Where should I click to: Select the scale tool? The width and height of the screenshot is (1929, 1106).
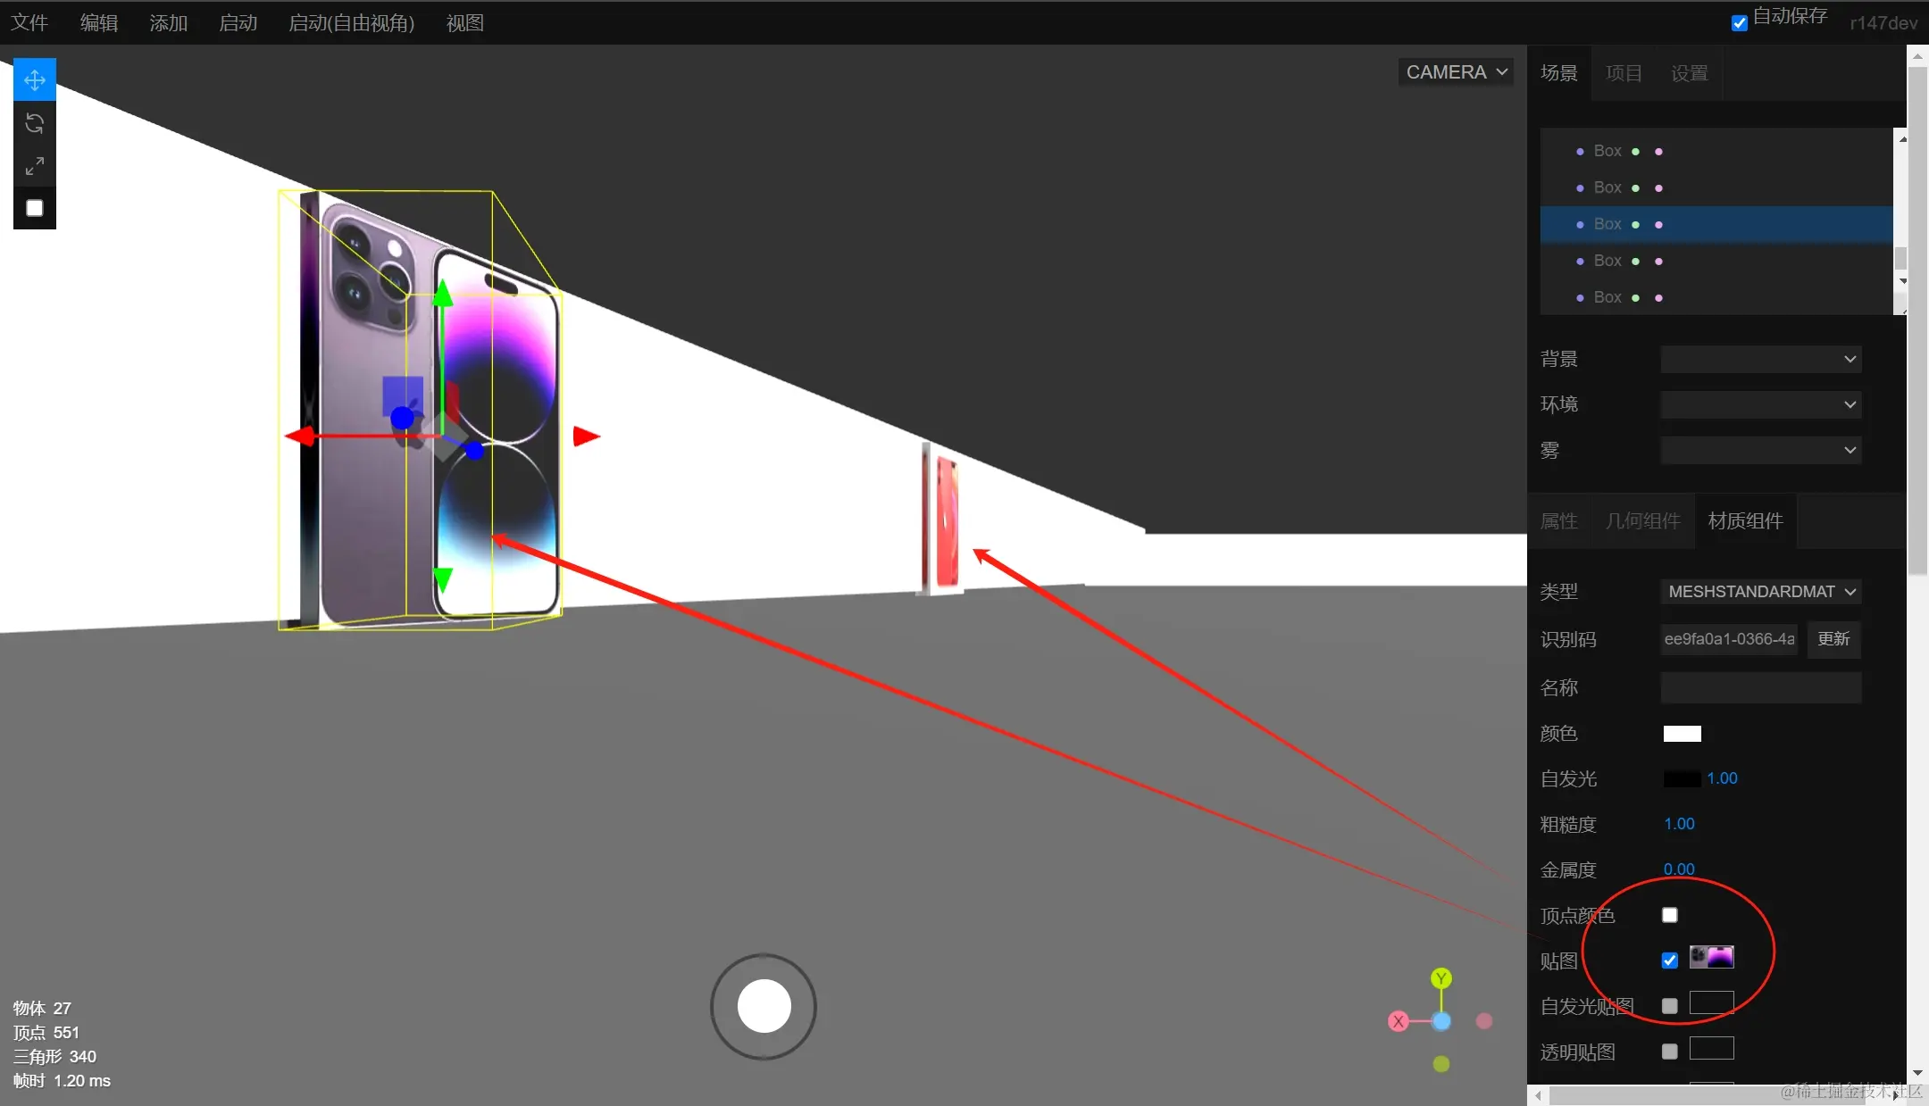pyautogui.click(x=35, y=166)
